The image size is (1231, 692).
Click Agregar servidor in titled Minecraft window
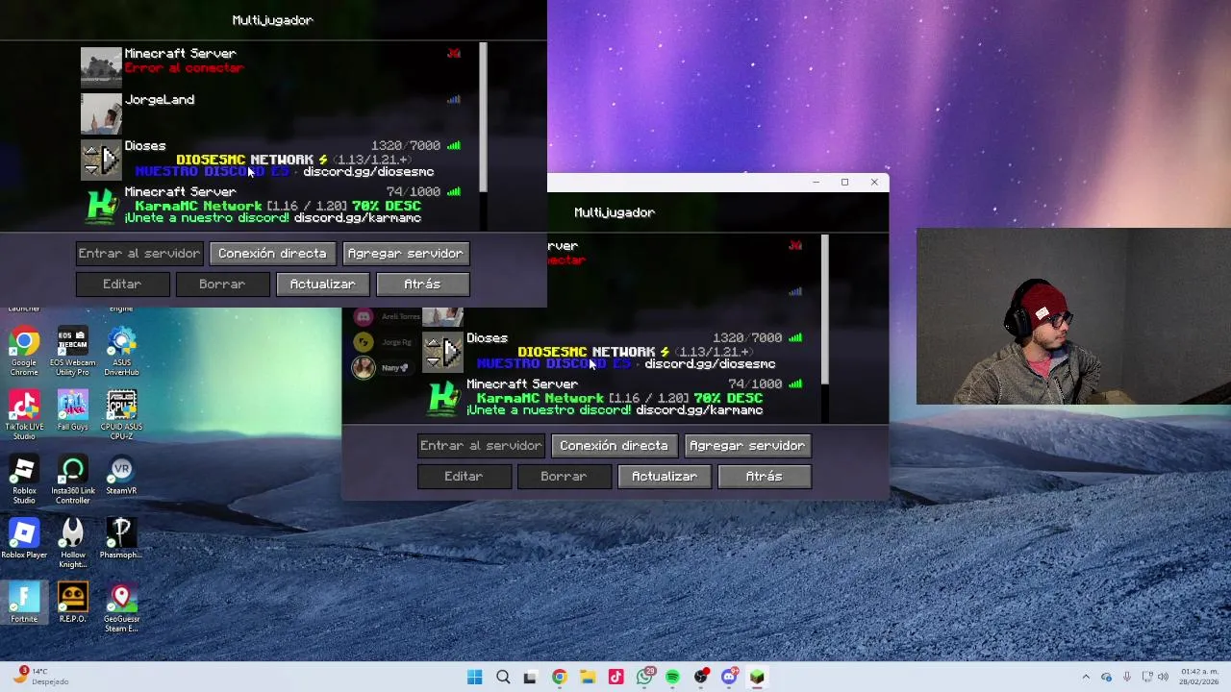[747, 445]
